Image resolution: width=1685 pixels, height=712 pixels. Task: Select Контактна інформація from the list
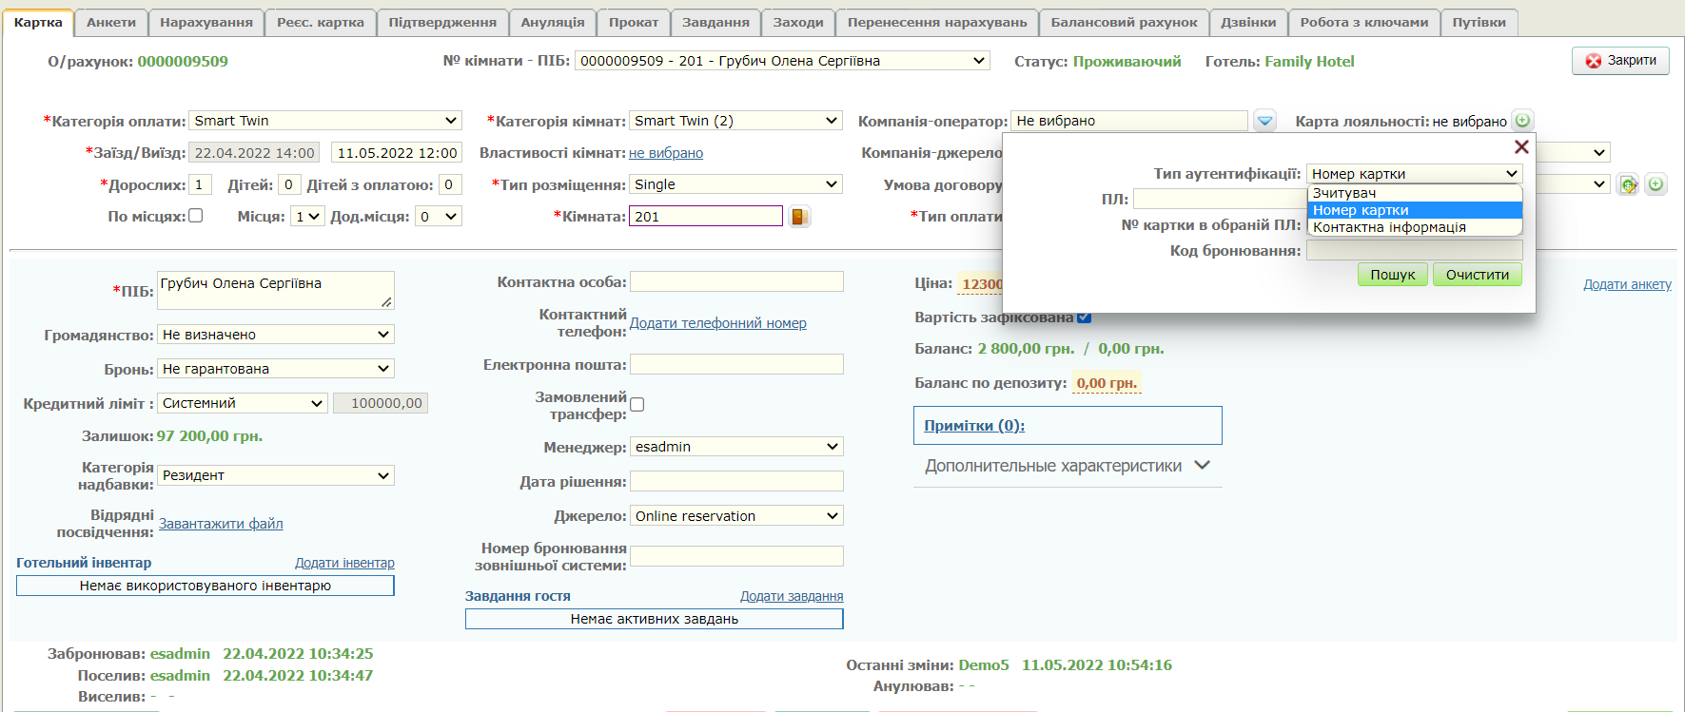(1389, 227)
